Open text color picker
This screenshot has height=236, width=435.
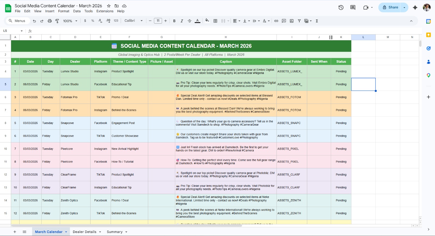(x=198, y=21)
